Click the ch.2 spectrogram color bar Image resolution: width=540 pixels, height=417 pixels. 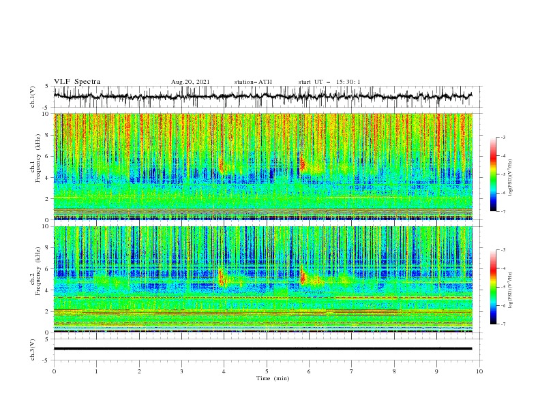tap(493, 287)
